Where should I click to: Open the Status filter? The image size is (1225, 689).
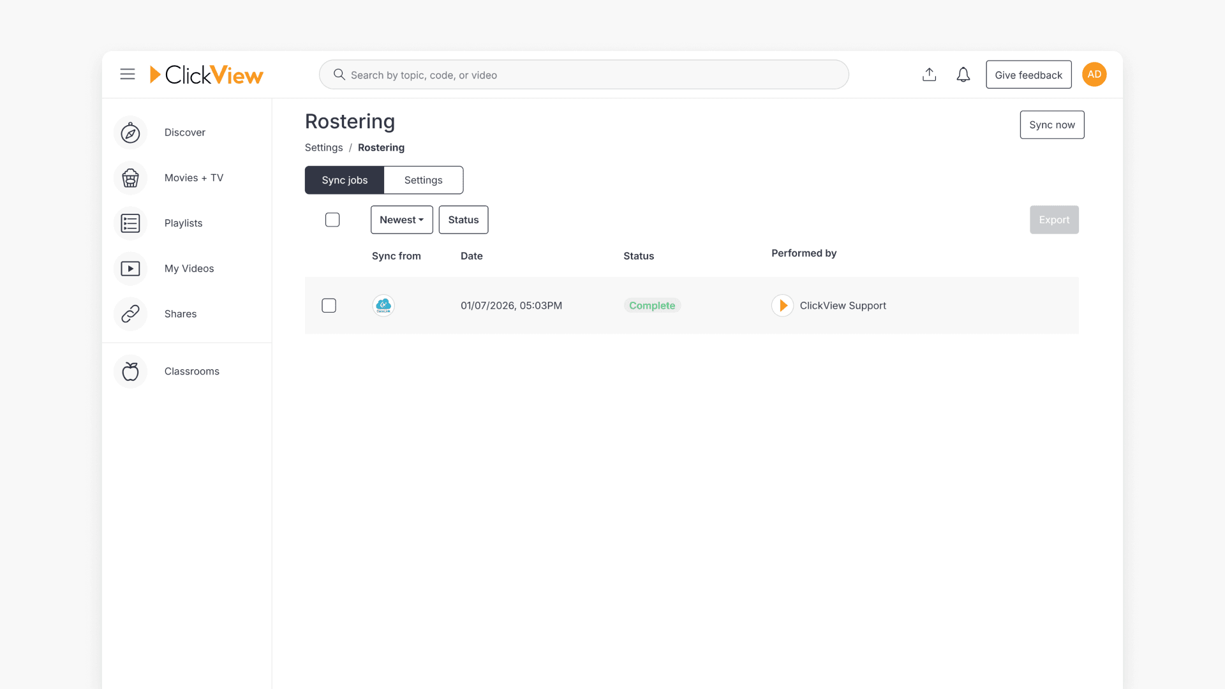463,219
